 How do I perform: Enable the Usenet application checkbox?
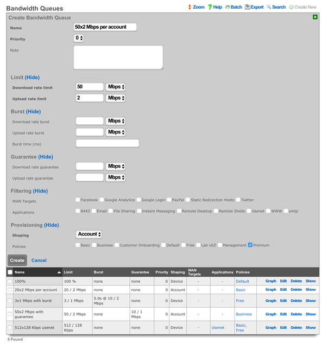pyautogui.click(x=249, y=211)
